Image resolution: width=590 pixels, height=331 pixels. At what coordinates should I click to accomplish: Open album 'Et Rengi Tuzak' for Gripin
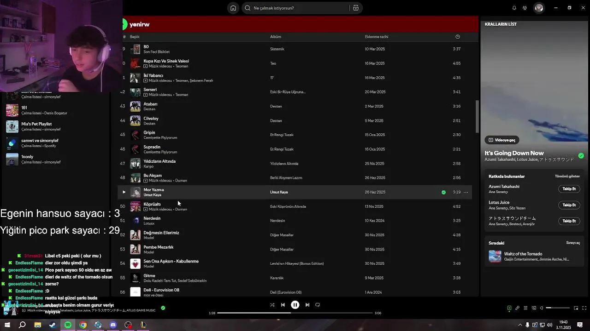282,135
